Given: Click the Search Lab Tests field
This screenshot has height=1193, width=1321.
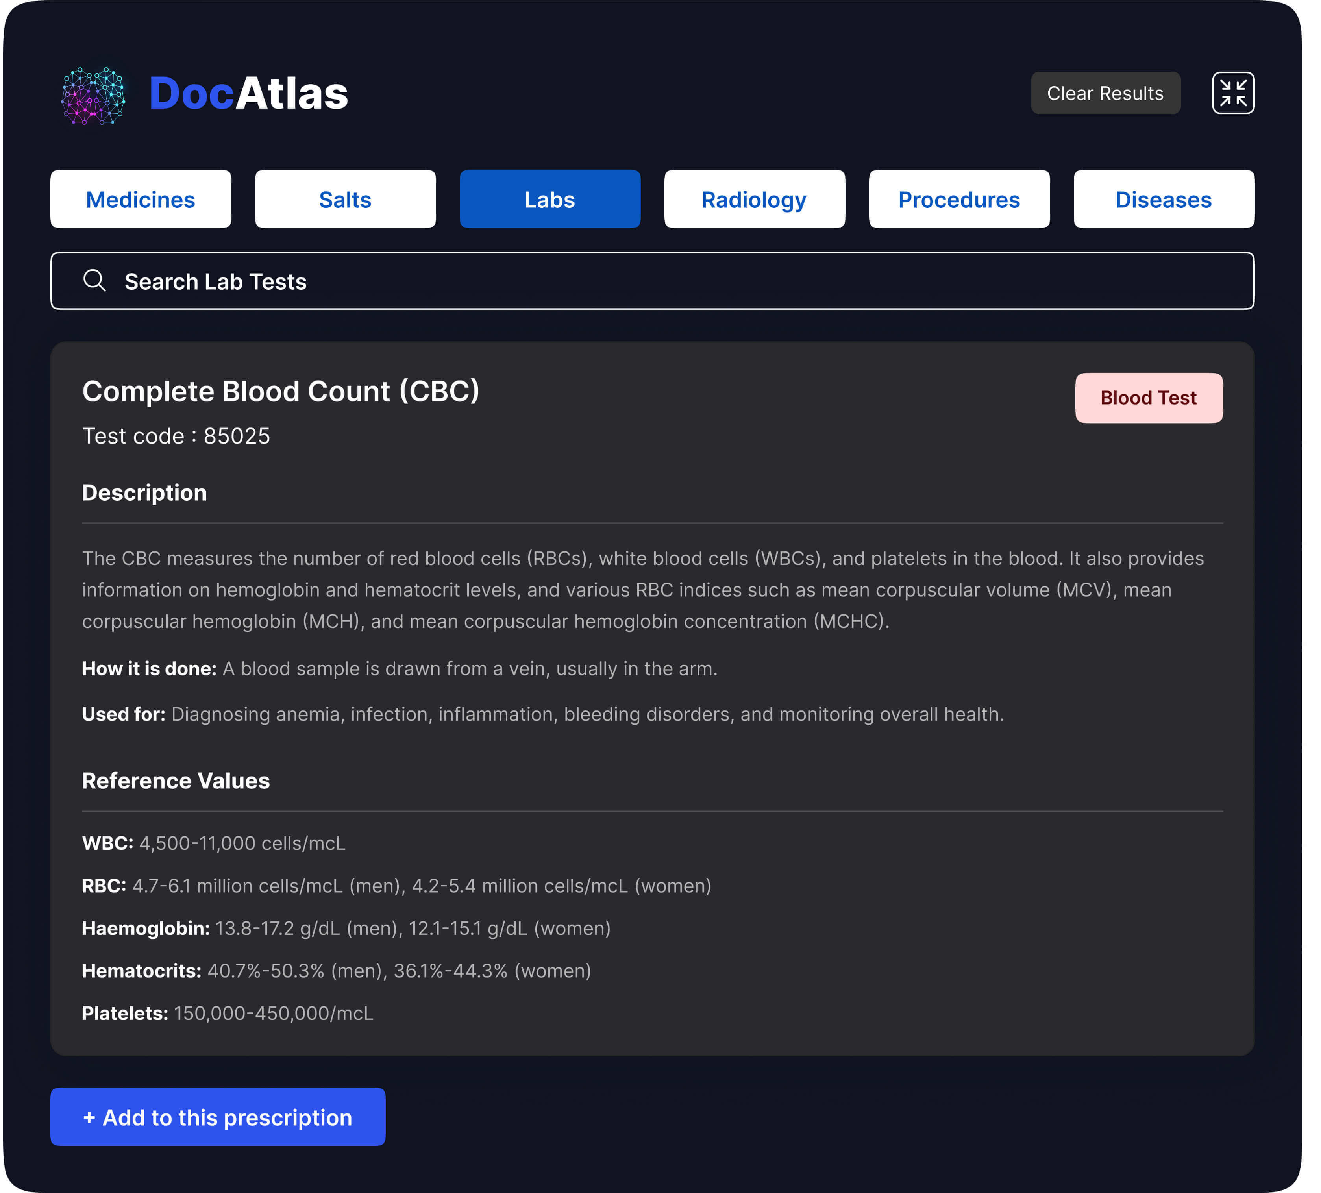Looking at the screenshot, I should pos(652,281).
